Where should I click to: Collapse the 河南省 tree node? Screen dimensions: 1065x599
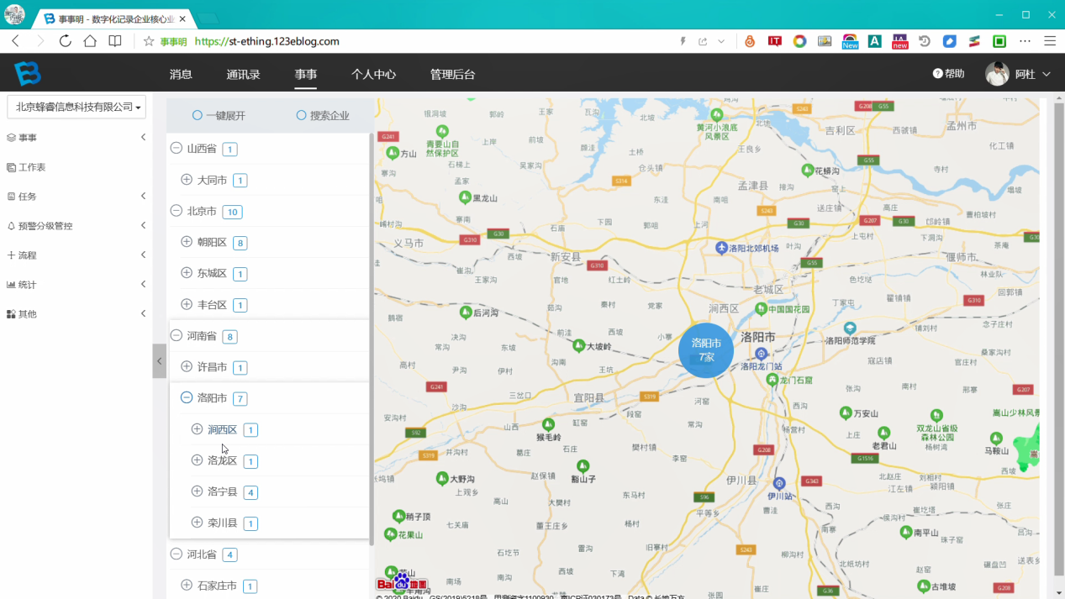click(177, 335)
